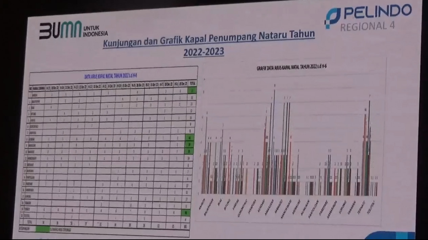The height and width of the screenshot is (240, 428).
Task: Click the TOTAL column header in table
Action: (193, 83)
